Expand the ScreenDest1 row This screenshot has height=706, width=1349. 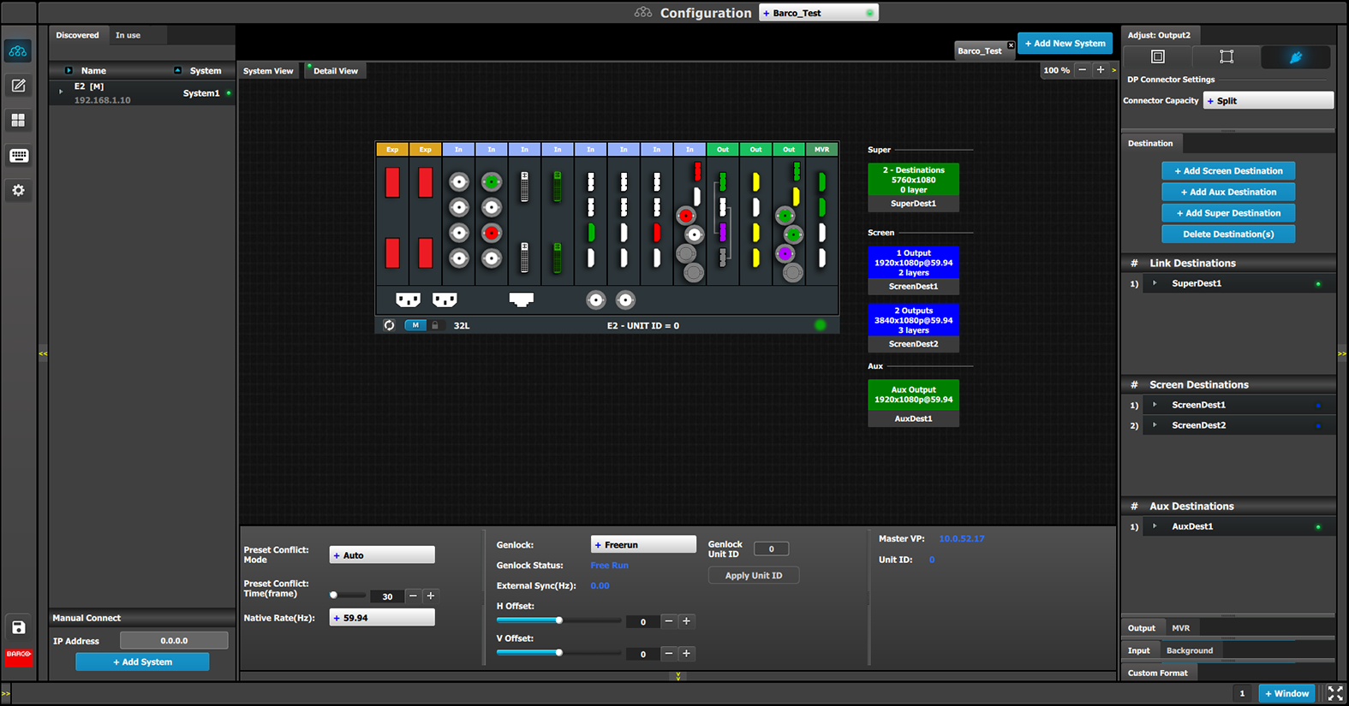coord(1155,405)
